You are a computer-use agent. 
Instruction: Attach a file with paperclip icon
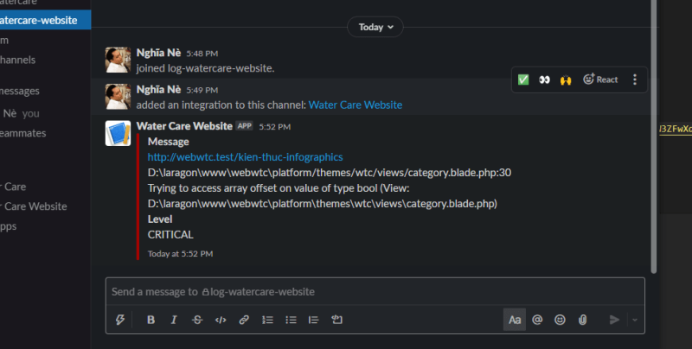[582, 320]
